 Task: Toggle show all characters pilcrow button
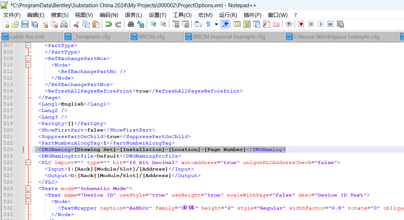pos(208,24)
